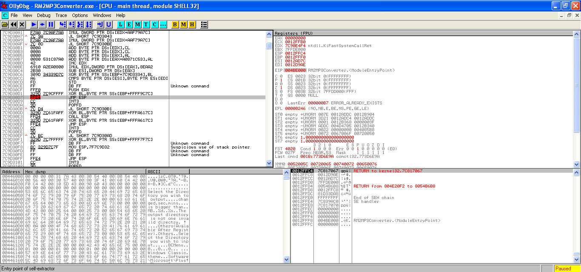The height and width of the screenshot is (272, 581).
Task: Click the restore button of the CPU child window
Action: pyautogui.click(x=569, y=15)
